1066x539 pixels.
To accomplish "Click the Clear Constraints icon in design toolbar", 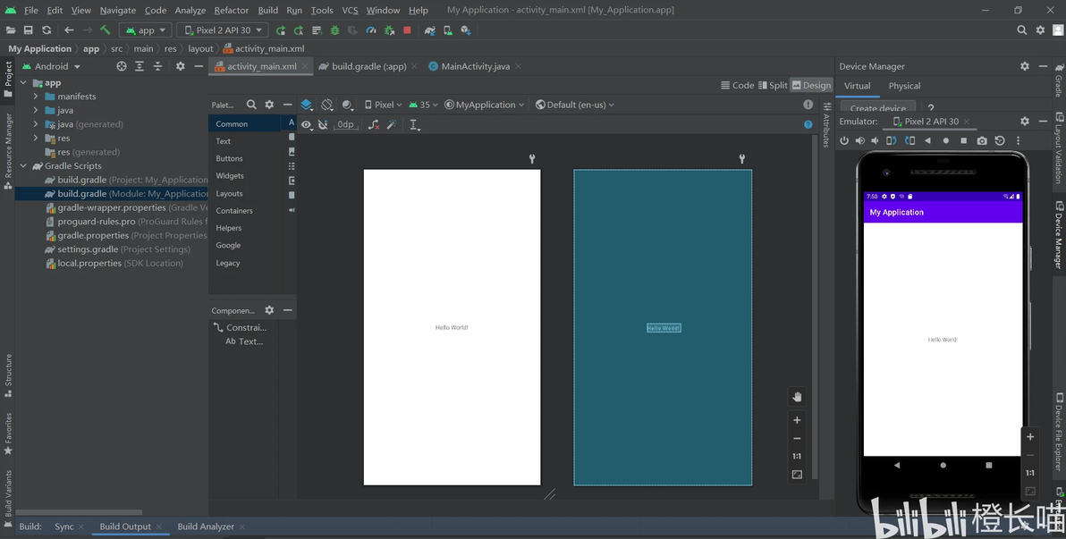I will click(x=373, y=125).
